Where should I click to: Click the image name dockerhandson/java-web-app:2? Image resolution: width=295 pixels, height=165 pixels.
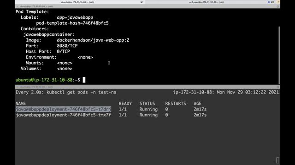[93, 40]
